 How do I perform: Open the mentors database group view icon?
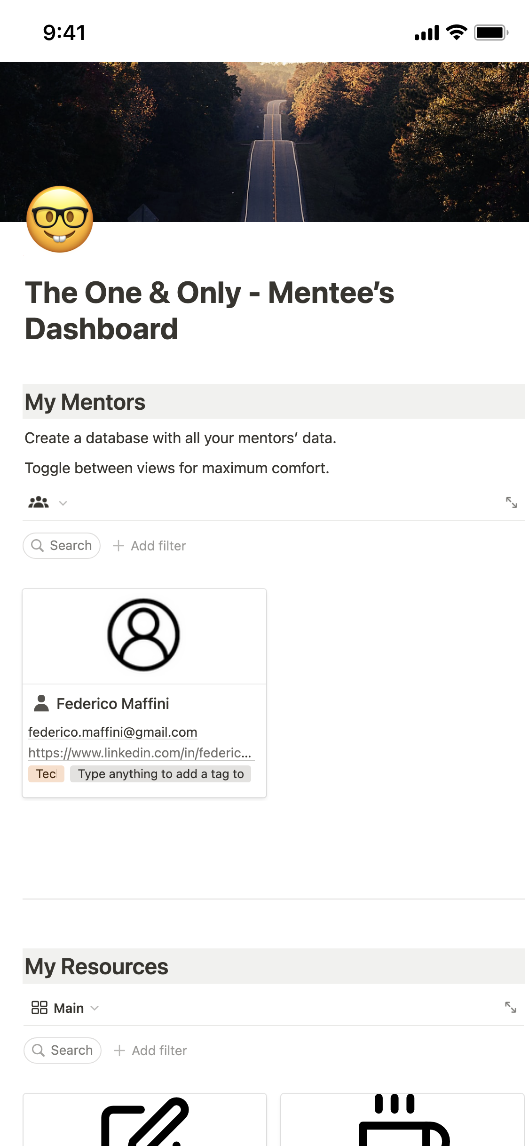click(39, 502)
